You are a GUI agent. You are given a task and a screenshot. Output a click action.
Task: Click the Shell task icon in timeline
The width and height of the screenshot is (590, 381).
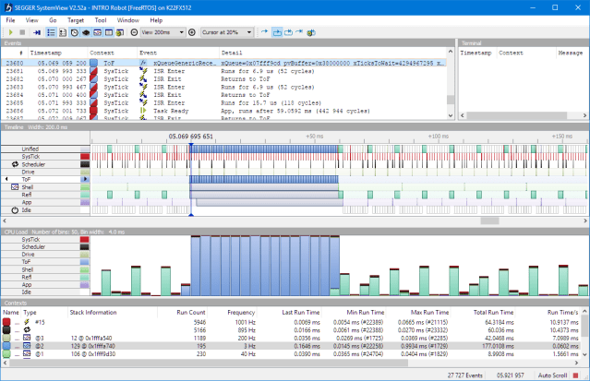tap(14, 187)
